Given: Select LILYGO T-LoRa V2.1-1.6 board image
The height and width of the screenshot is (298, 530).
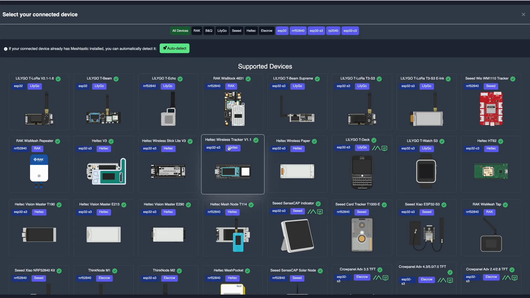Looking at the screenshot, I should point(39,109).
